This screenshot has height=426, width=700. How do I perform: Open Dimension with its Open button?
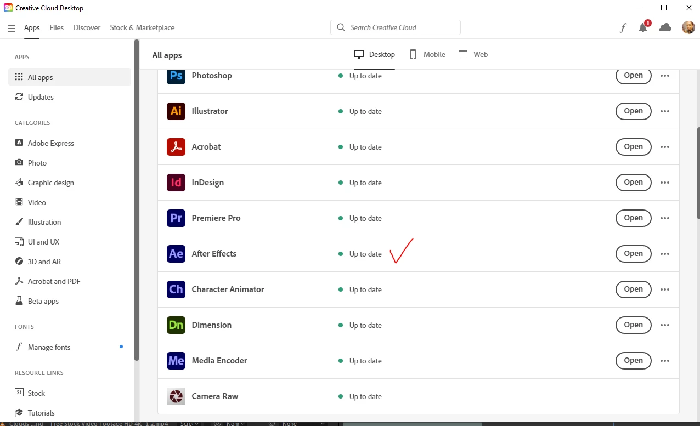pos(634,325)
